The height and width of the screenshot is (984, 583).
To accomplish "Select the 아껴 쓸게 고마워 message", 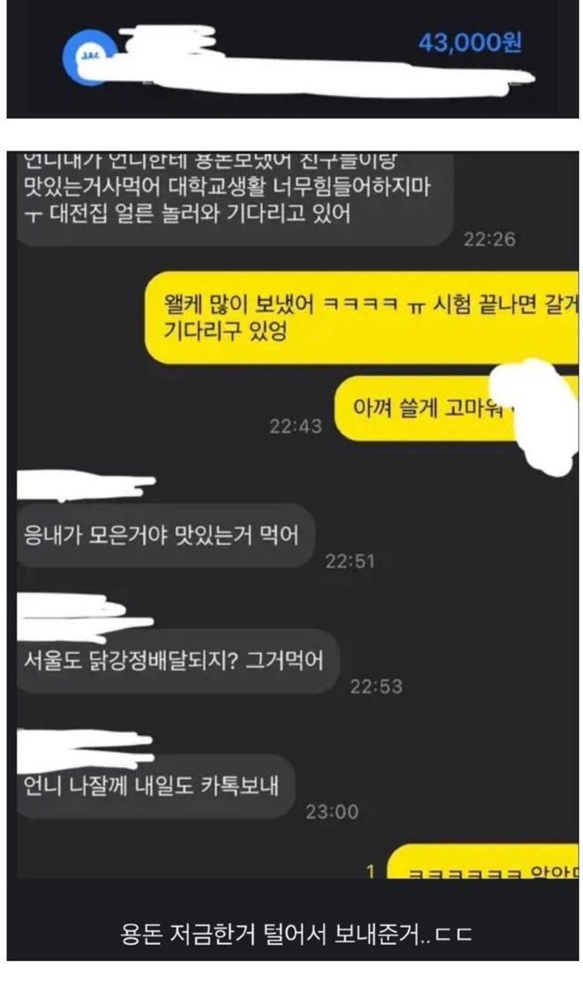I will pyautogui.click(x=455, y=409).
